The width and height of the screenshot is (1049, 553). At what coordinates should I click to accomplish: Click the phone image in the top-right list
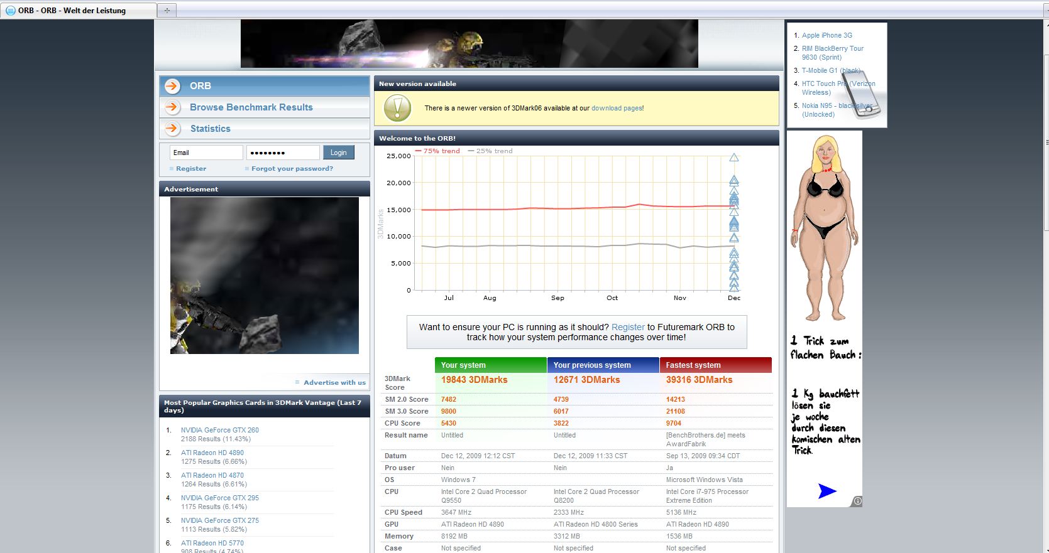click(861, 94)
